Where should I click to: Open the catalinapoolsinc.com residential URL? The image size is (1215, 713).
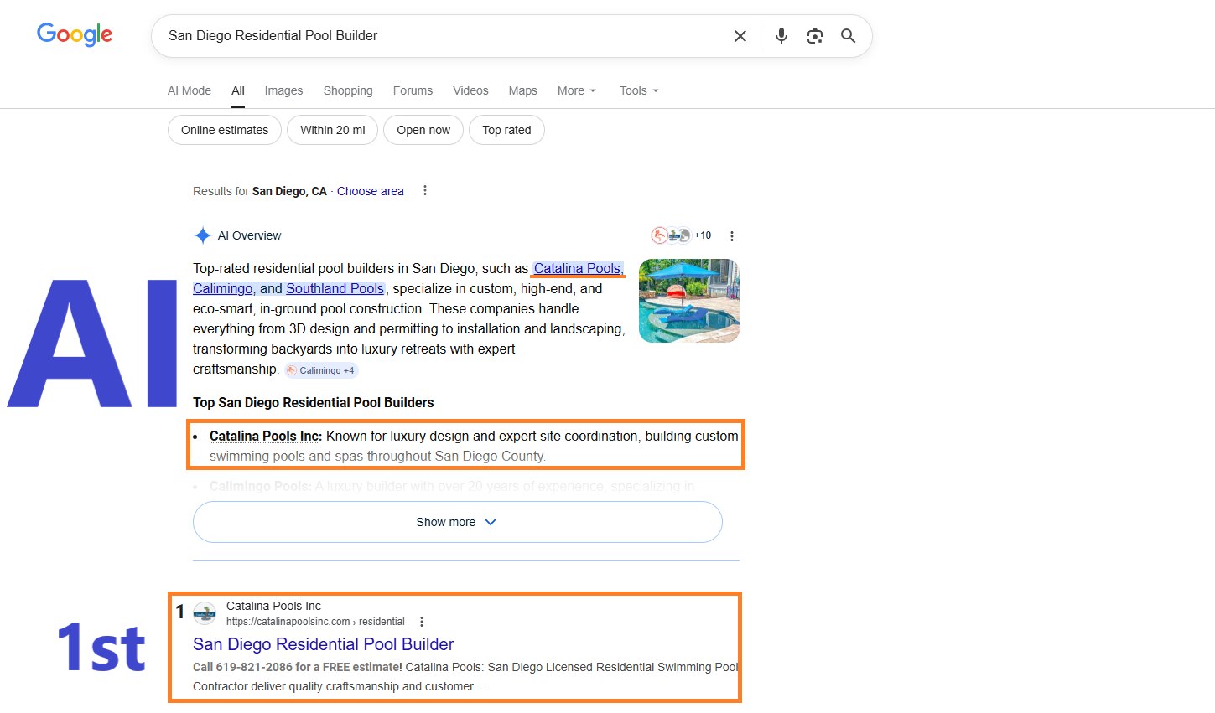(x=315, y=622)
